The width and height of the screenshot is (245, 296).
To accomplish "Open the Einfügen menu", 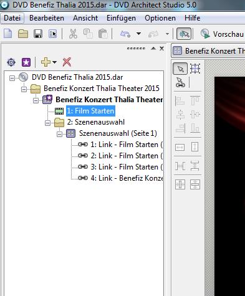I will pyautogui.click(x=121, y=18).
